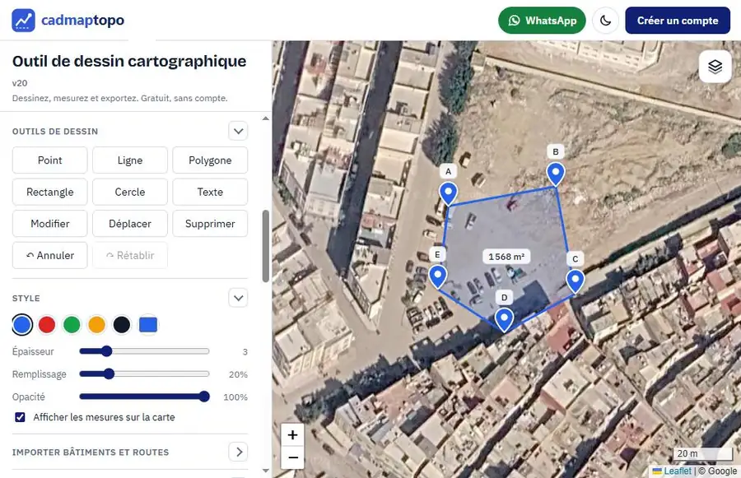The width and height of the screenshot is (741, 478).
Task: Select the Polygone drawing tool
Action: click(x=210, y=160)
